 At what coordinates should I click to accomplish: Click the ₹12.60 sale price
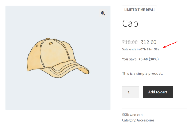(x=148, y=42)
